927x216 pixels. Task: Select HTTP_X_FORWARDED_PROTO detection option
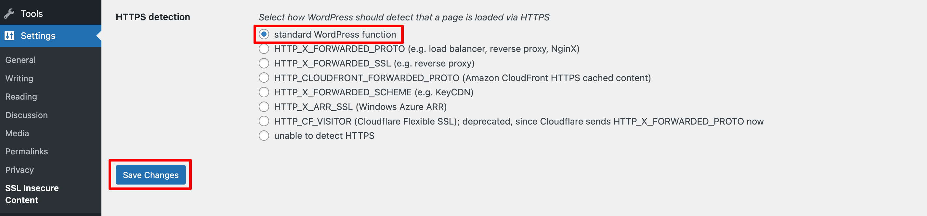[264, 49]
